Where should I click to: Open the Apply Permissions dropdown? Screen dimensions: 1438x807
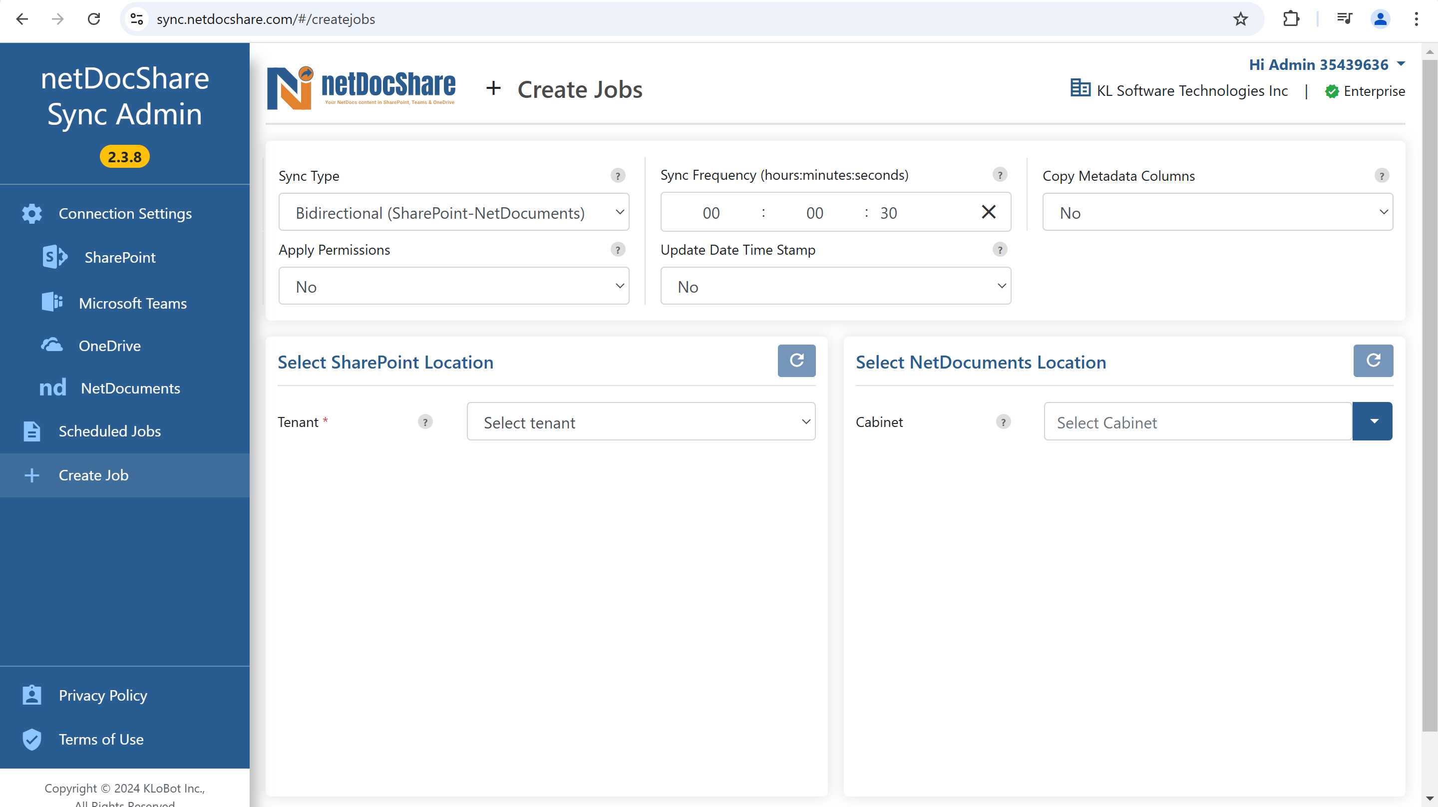tap(454, 286)
